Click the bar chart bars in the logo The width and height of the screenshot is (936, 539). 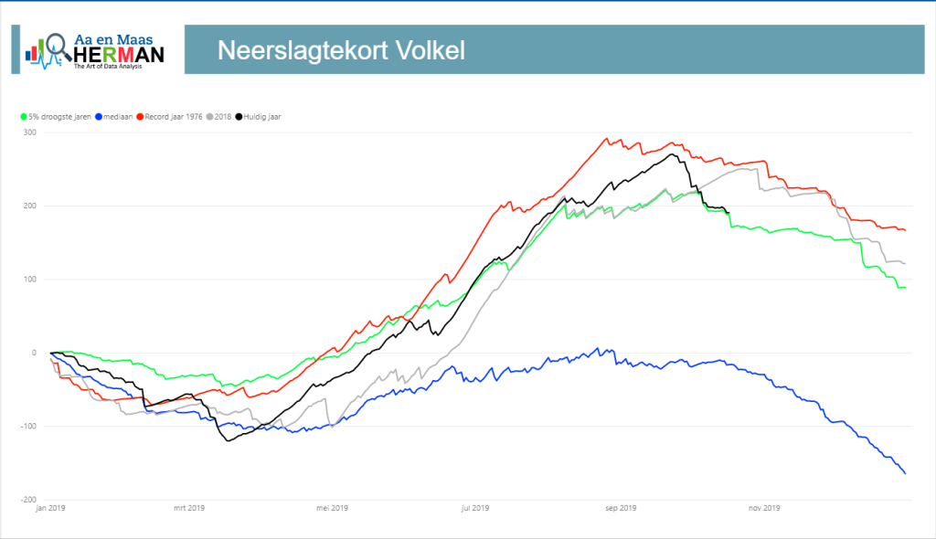coord(35,52)
